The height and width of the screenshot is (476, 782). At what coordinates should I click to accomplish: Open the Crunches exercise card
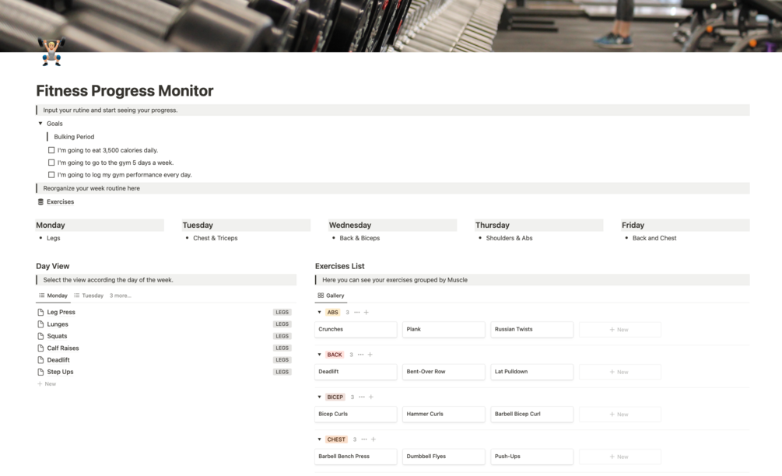tap(356, 329)
